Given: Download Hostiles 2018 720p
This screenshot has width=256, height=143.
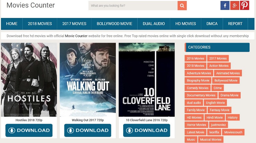Looking at the screenshot, I should pos(29,130).
